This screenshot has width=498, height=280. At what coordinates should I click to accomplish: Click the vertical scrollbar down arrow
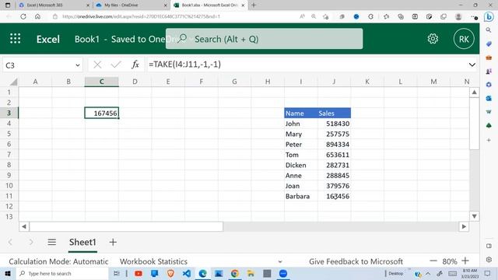[474, 216]
